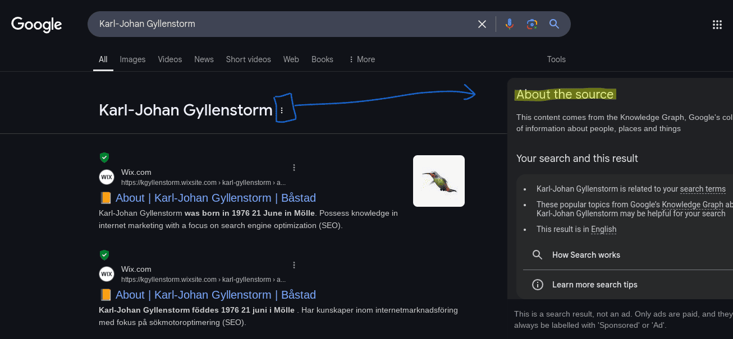This screenshot has height=339, width=733.
Task: Open three-dot menu of second Wix.com result
Action: [294, 265]
